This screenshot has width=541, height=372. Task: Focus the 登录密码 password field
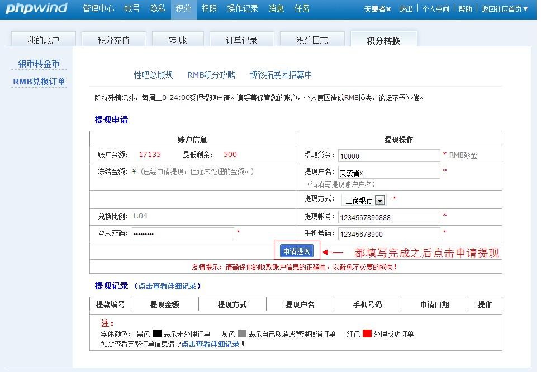click(x=183, y=233)
